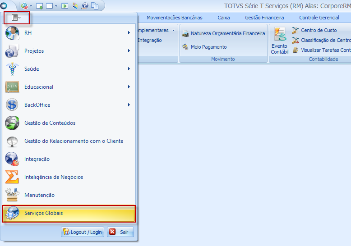This screenshot has height=246, width=351.
Task: Click the ribbon's Integração item
Action: [150, 40]
